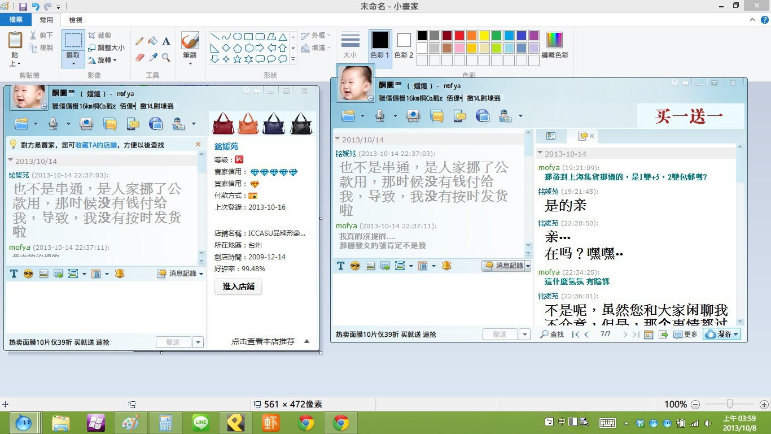Open the LINE app on the taskbar
This screenshot has height=434, width=771.
click(200, 423)
